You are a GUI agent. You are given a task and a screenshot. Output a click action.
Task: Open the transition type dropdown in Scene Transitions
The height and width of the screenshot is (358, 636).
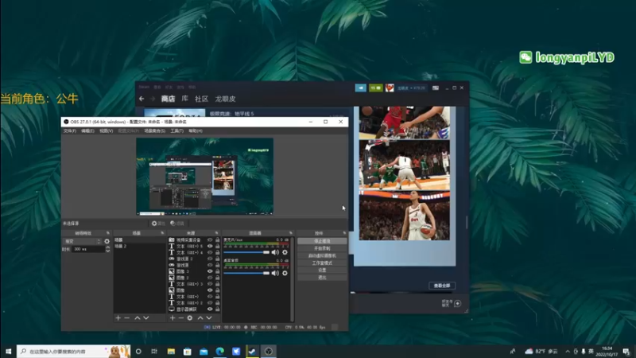(83, 241)
